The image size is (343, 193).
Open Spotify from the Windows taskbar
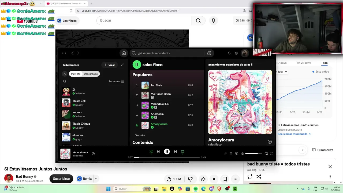coord(196,189)
